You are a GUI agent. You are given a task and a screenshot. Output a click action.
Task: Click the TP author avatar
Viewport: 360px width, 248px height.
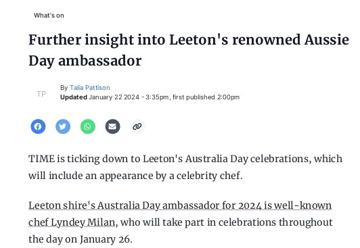[41, 94]
